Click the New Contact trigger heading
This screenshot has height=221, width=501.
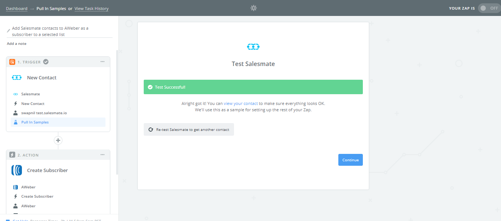pos(42,78)
